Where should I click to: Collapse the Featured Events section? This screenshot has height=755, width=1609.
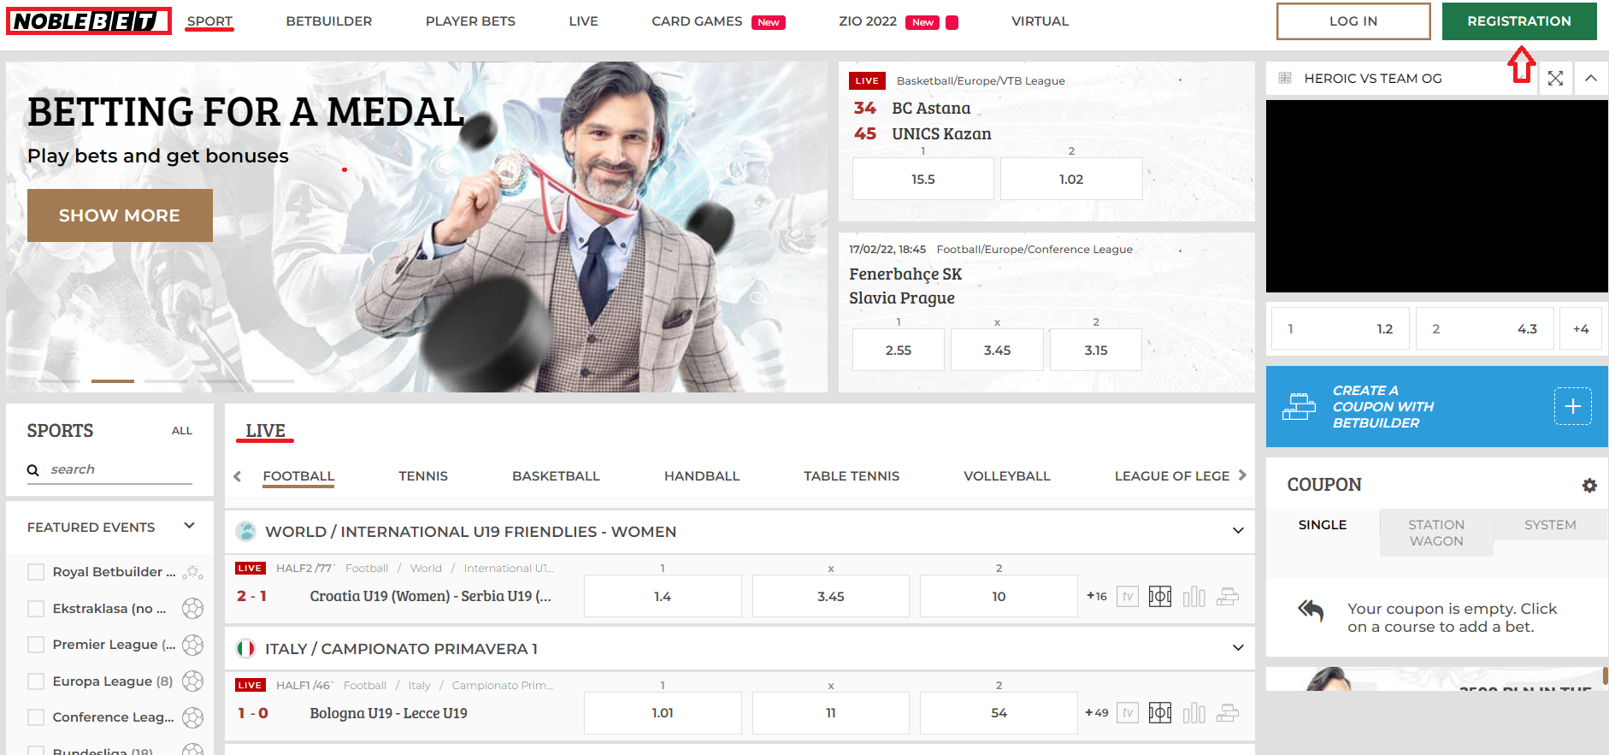click(x=190, y=526)
